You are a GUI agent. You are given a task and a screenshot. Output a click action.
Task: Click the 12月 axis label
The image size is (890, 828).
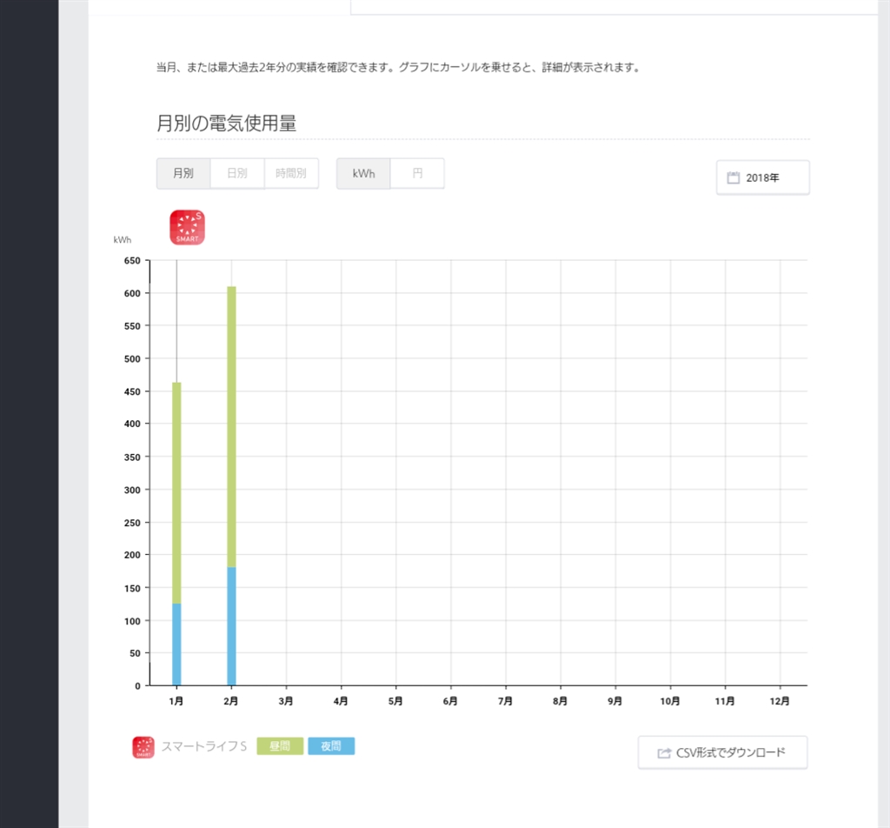coord(780,701)
